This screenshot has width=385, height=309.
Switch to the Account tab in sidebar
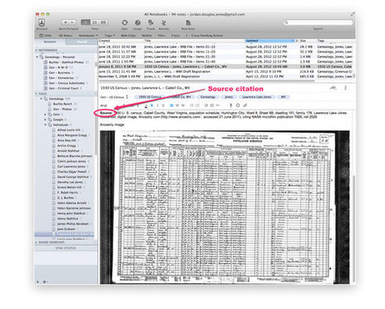point(50,42)
